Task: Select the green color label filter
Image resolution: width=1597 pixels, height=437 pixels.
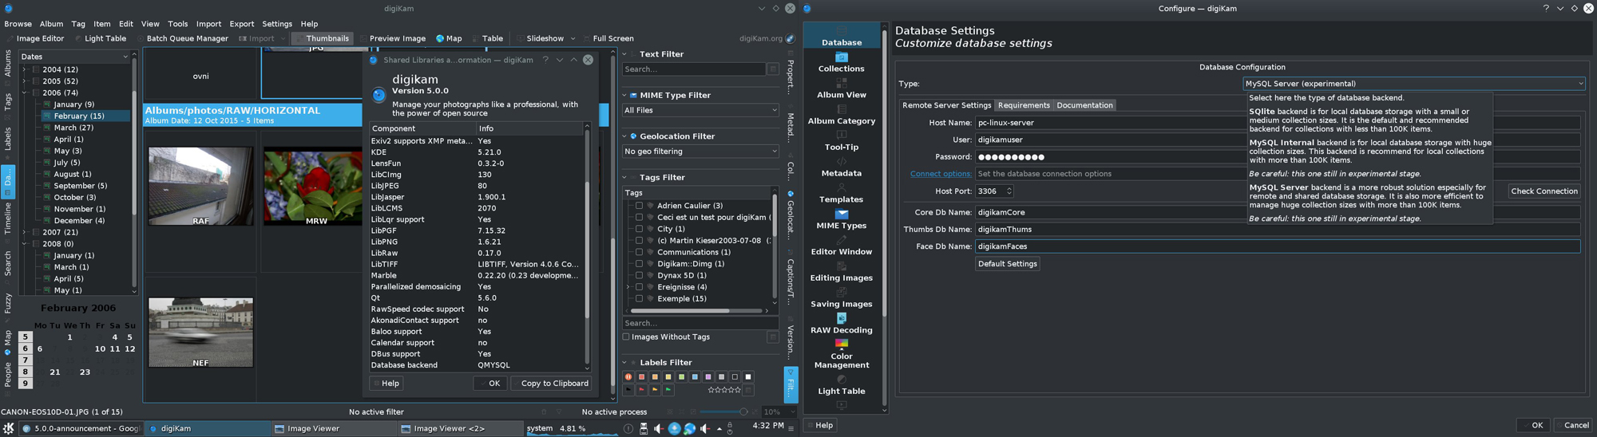Action: pyautogui.click(x=681, y=376)
